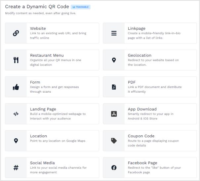This screenshot has height=181, width=200.
Task: Select the Form title
Action: coord(35,82)
